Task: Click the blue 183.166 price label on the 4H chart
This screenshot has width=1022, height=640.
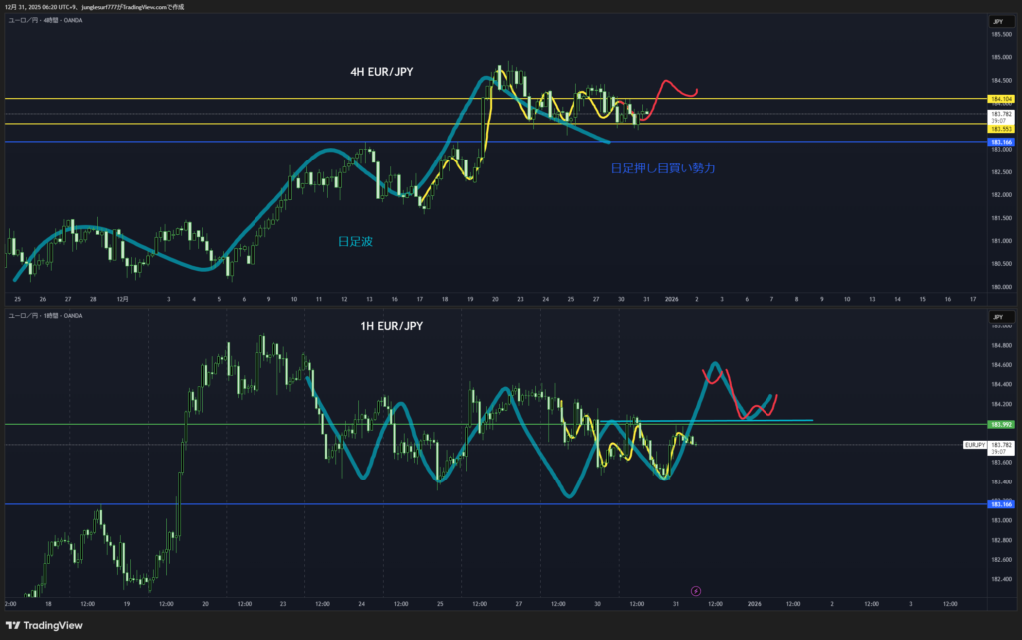Action: click(x=1001, y=143)
